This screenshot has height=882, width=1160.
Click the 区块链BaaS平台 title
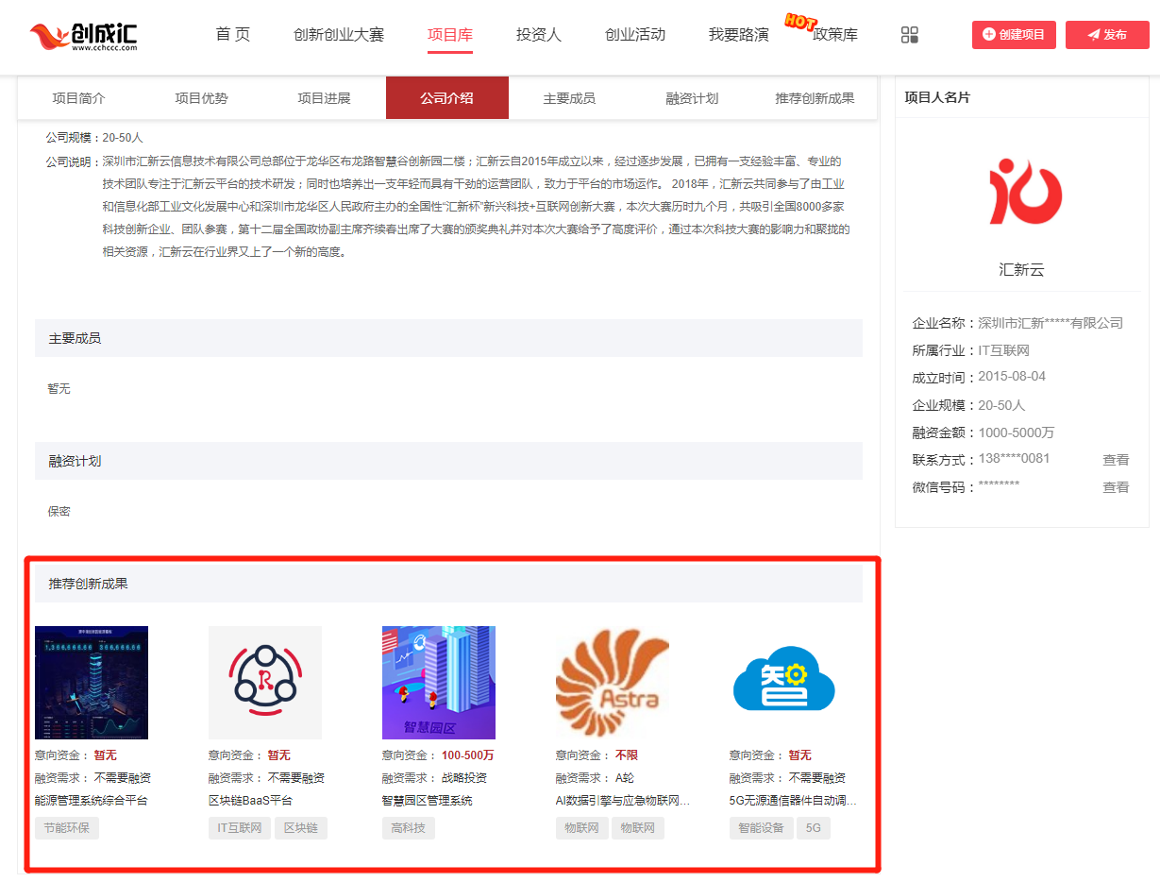click(x=251, y=801)
